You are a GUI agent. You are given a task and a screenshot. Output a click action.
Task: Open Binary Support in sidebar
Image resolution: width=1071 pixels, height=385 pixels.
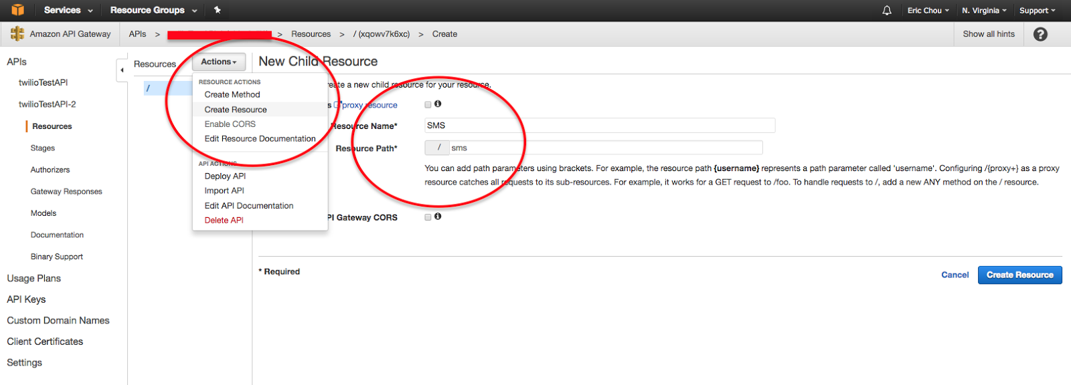56,257
